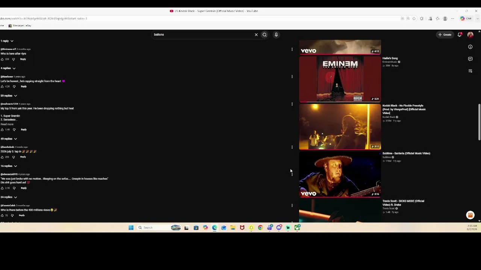Open the browser's three-dot settings menu
481x270 pixels.
pos(452,18)
